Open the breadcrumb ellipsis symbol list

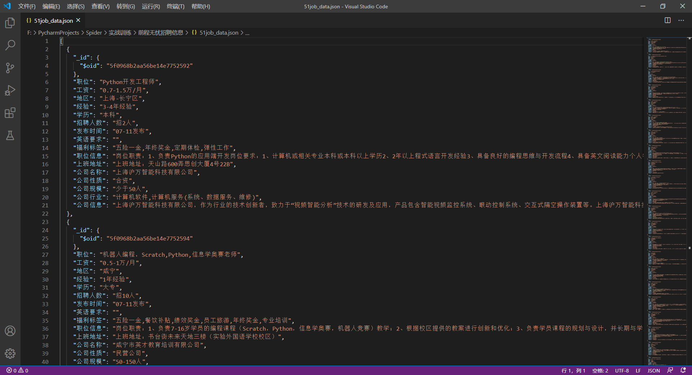(247, 32)
